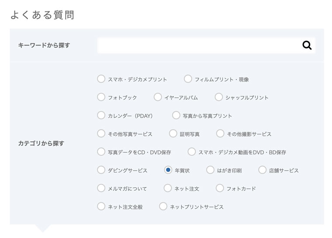
Task: Select the カレンダー（PDAY） radio button
Action: pyautogui.click(x=101, y=115)
